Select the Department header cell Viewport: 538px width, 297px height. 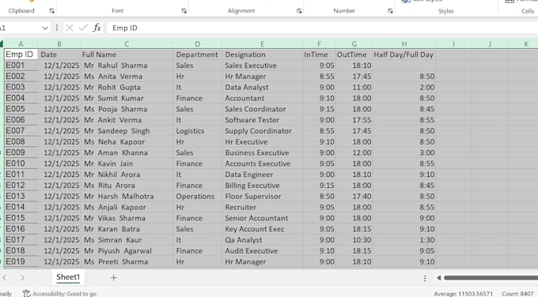197,55
